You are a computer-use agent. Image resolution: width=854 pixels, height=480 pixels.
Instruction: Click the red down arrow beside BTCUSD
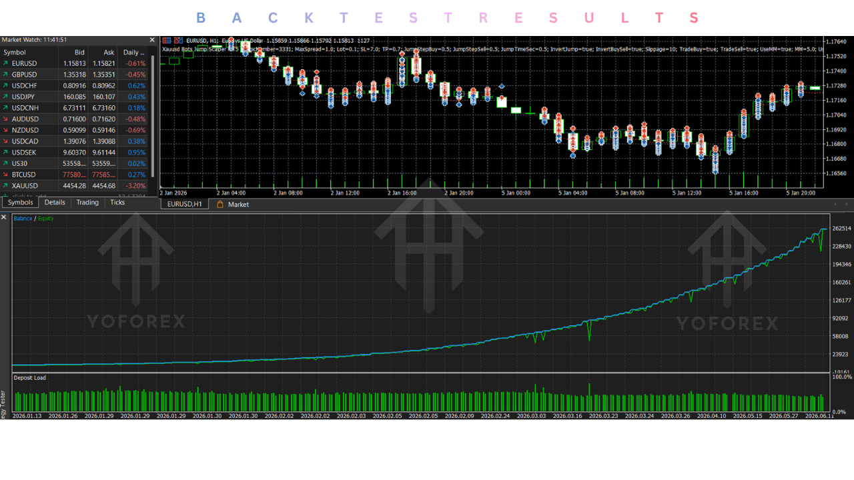pos(6,175)
